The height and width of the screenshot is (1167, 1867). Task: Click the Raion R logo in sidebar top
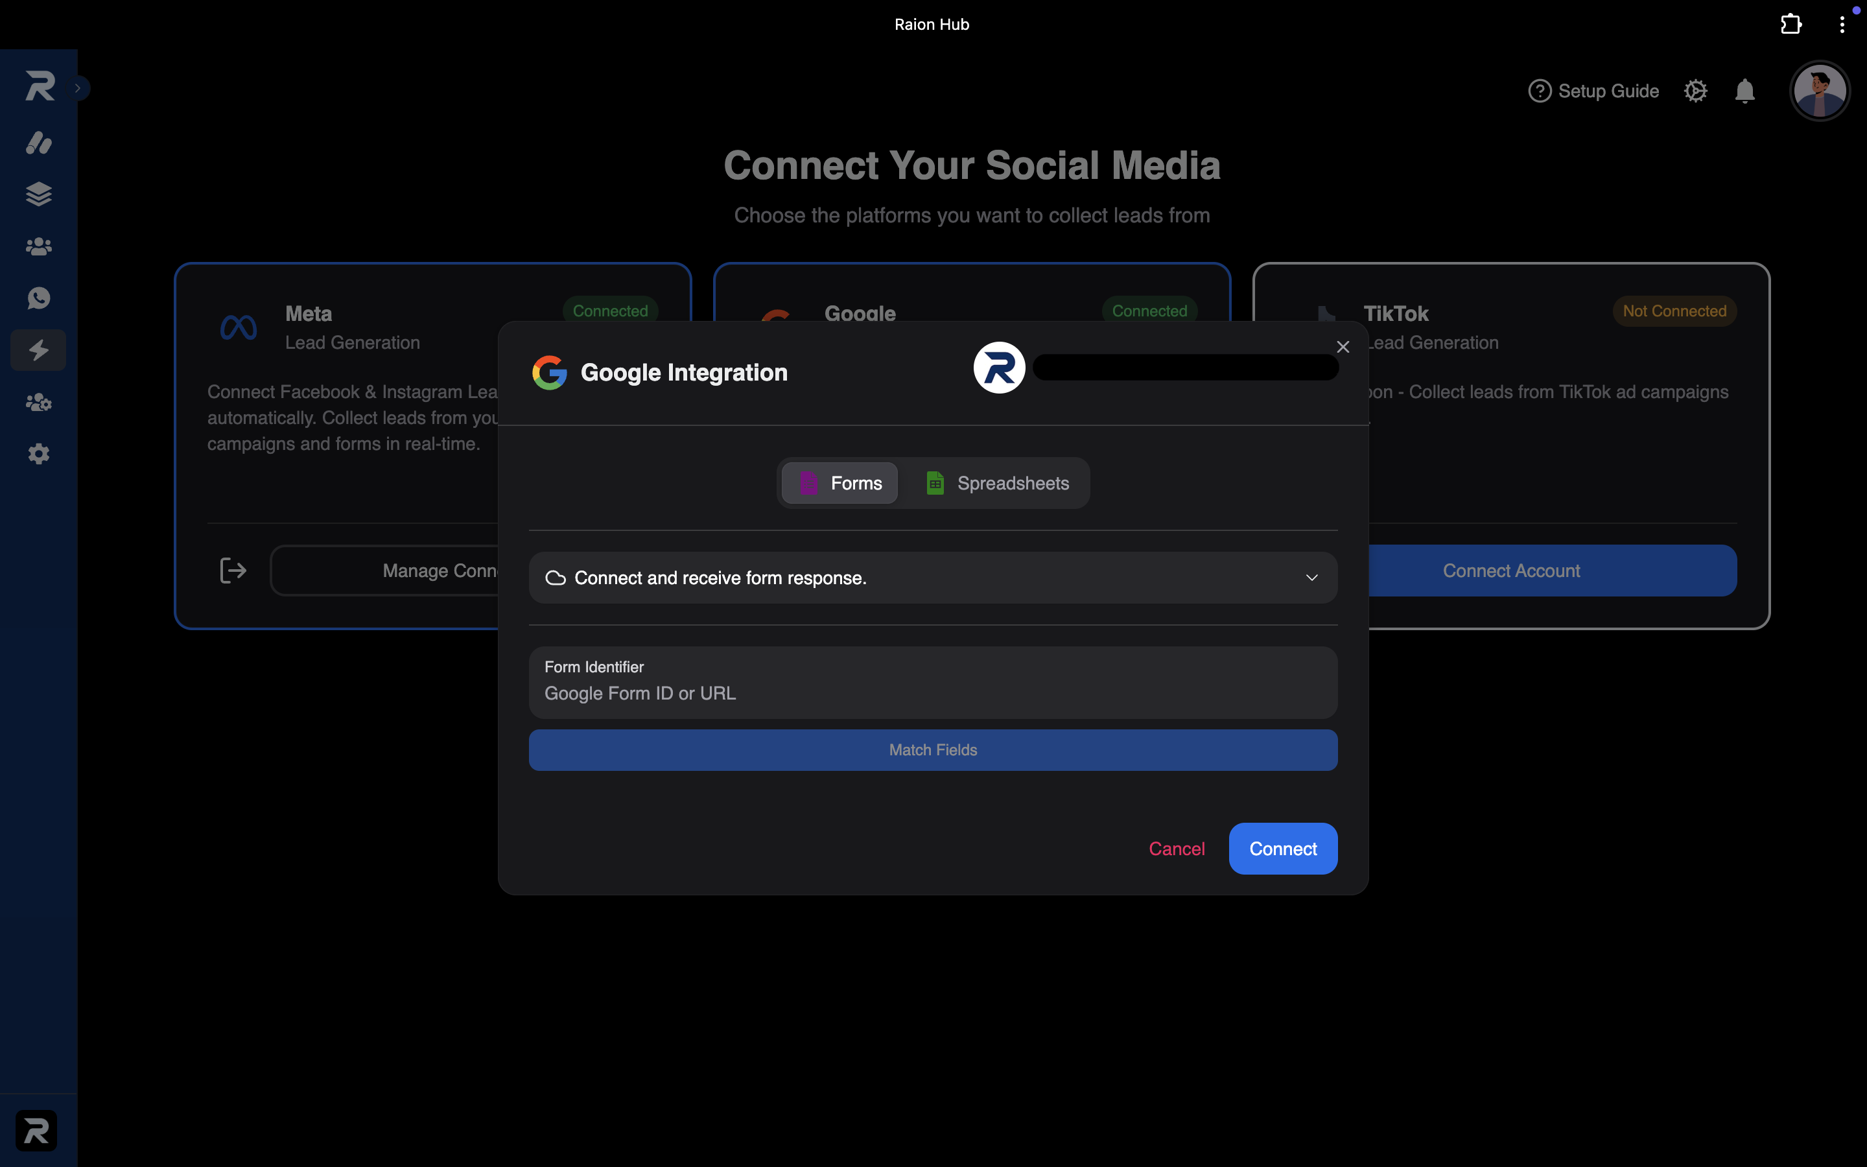tap(40, 86)
